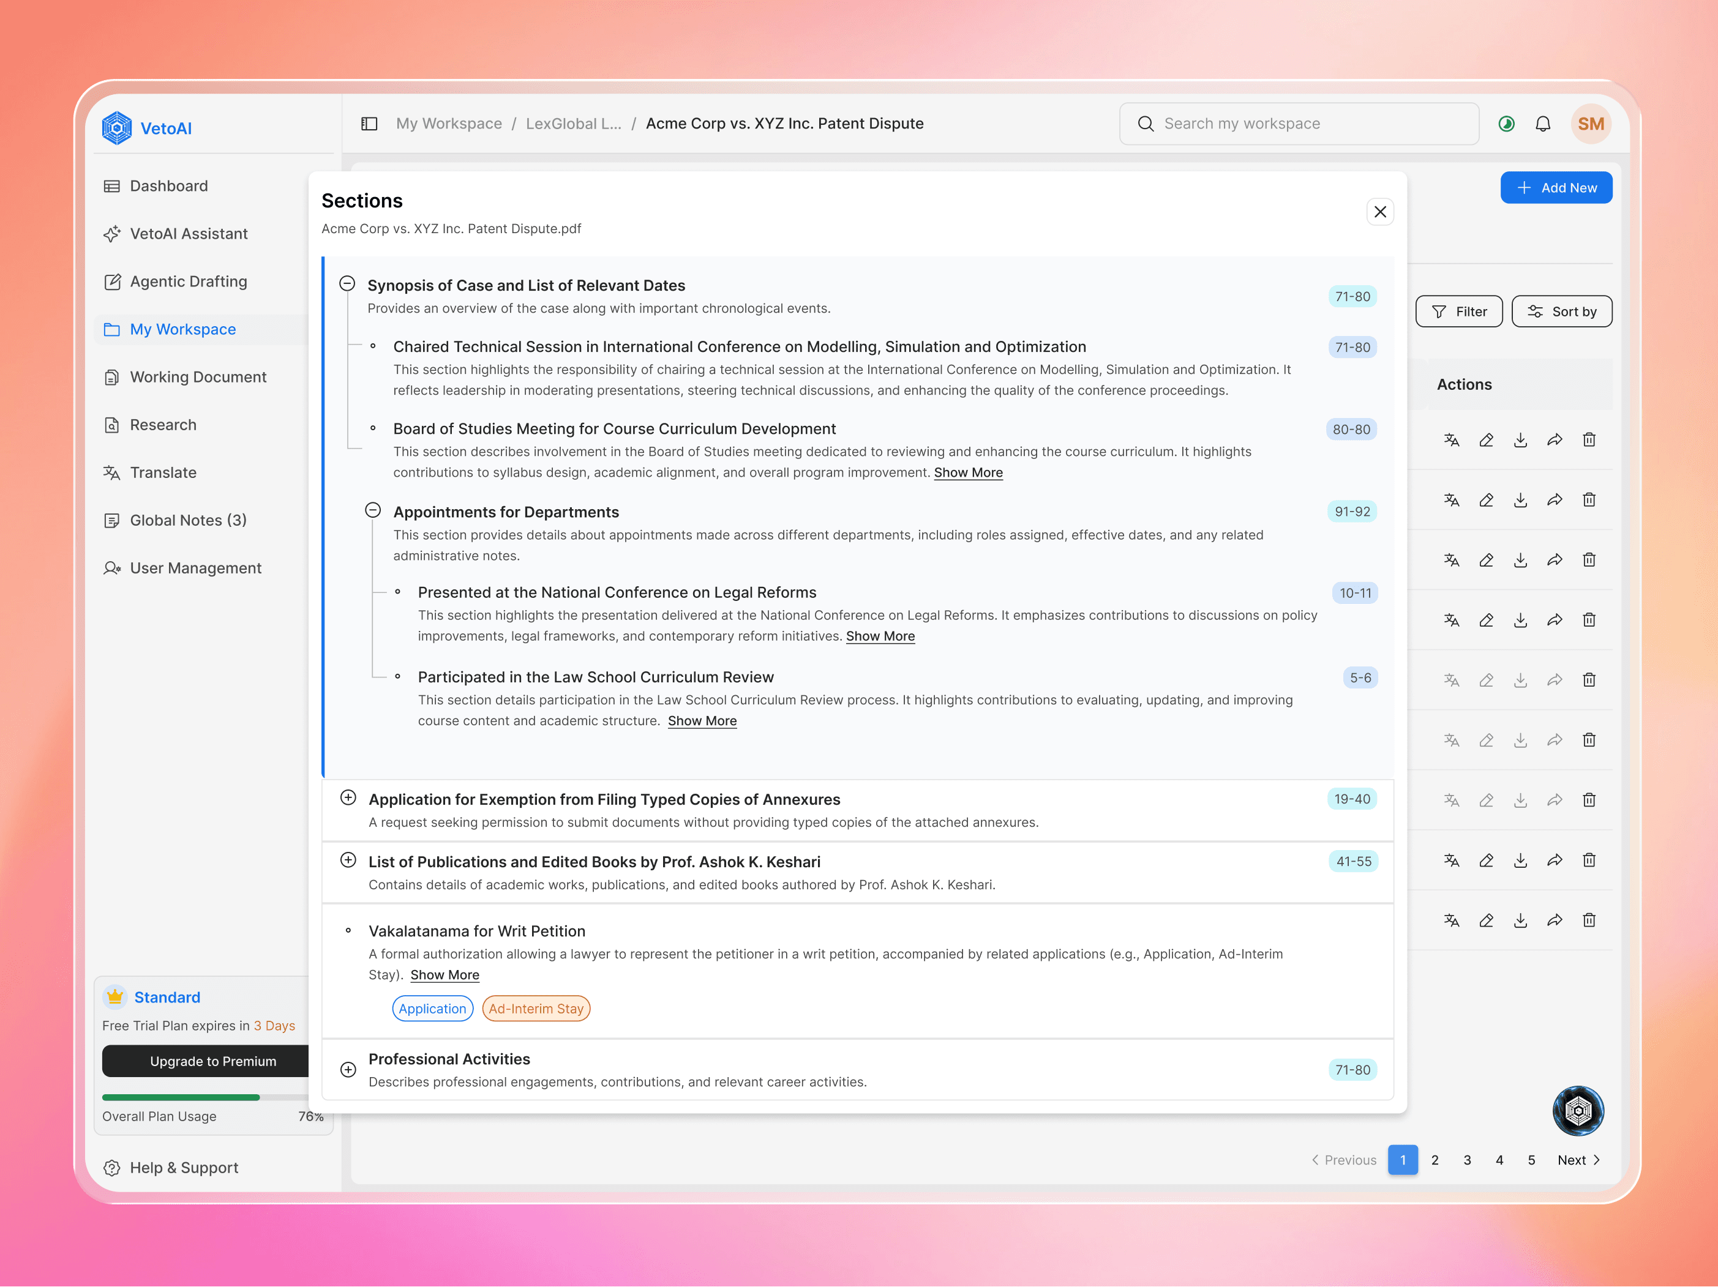Close the Sections dialog
The height and width of the screenshot is (1287, 1718).
tap(1379, 212)
